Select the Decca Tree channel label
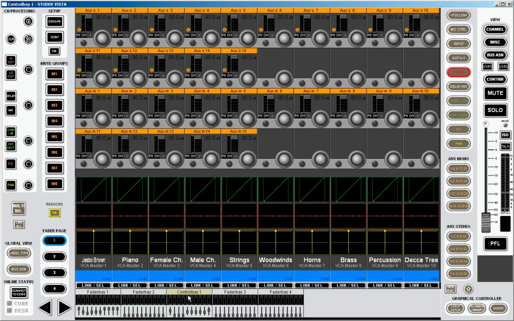Screen dimensions: 514x321 [x=421, y=260]
